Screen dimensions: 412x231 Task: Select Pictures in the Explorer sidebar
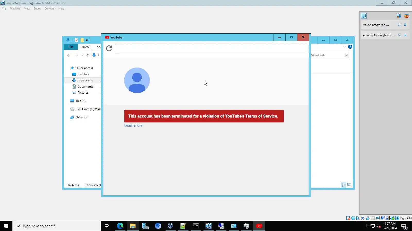point(80,93)
